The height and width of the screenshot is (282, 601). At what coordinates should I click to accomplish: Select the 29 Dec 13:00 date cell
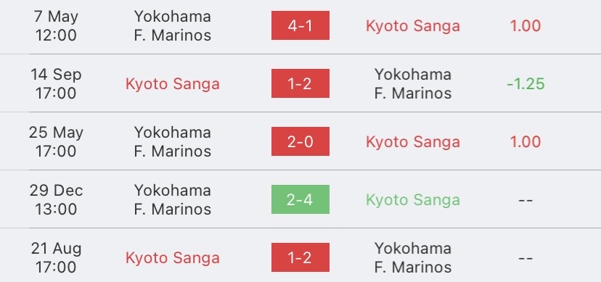tap(56, 199)
